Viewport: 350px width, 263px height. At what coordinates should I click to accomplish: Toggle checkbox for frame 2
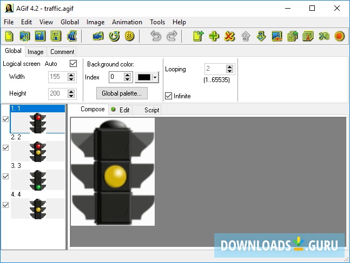point(6,147)
